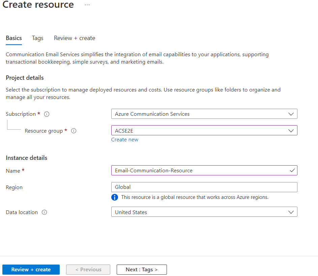Click the ellipsis next to Create resource title
The width and height of the screenshot is (318, 276).
(87, 5)
